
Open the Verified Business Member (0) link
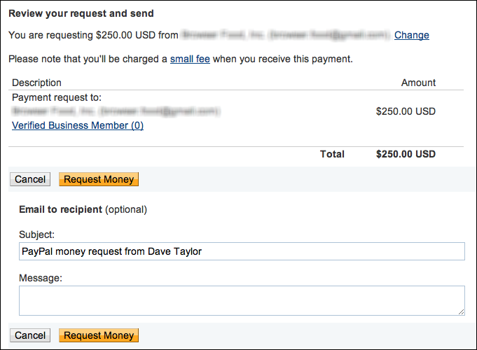tap(78, 125)
